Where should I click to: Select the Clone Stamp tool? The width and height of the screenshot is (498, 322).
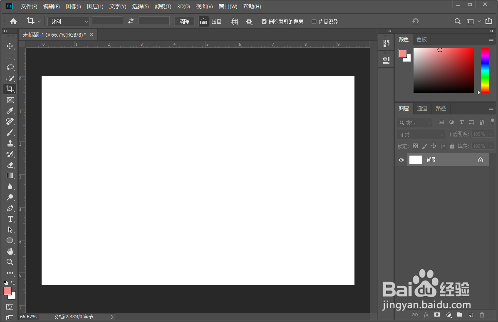coord(10,143)
